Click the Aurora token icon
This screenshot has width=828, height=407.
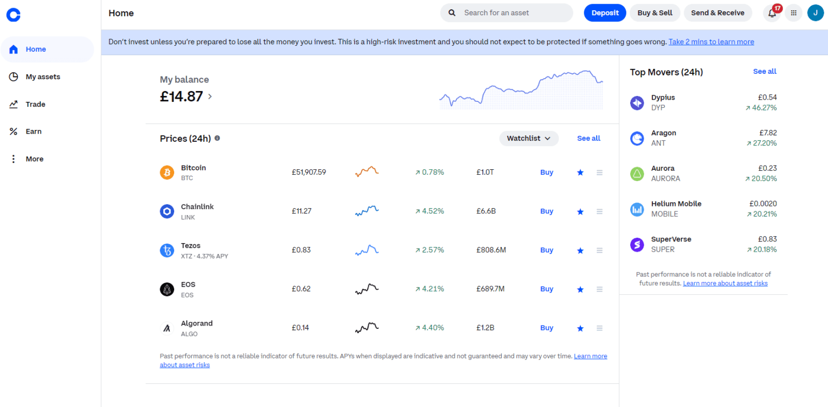(x=637, y=174)
